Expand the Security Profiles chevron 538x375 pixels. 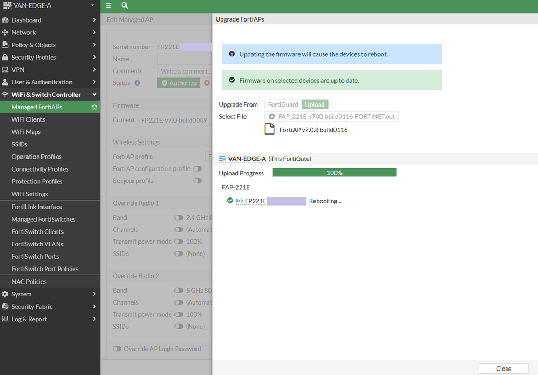(x=94, y=57)
